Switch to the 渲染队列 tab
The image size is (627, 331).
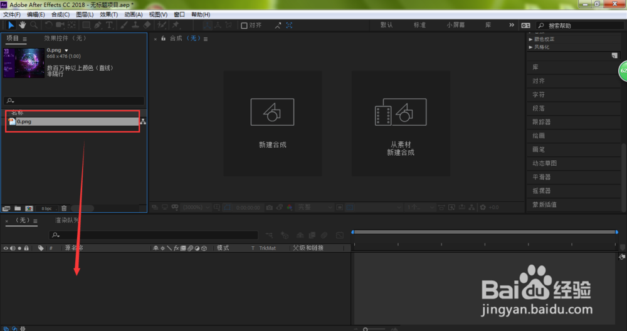pos(66,220)
